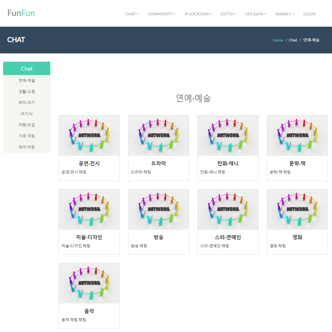The width and height of the screenshot is (332, 332).
Task: Click the 음악 network thumbnail
Action: tap(89, 283)
